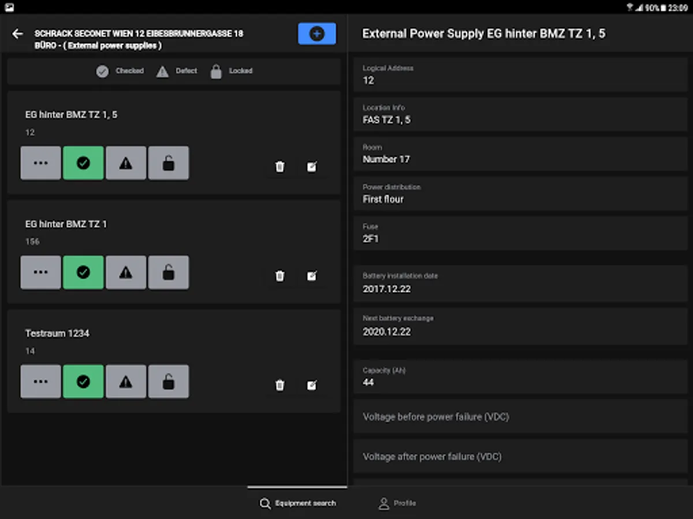The width and height of the screenshot is (693, 519).
Task: Mark Testraum 1234 as checked
Action: coord(83,382)
